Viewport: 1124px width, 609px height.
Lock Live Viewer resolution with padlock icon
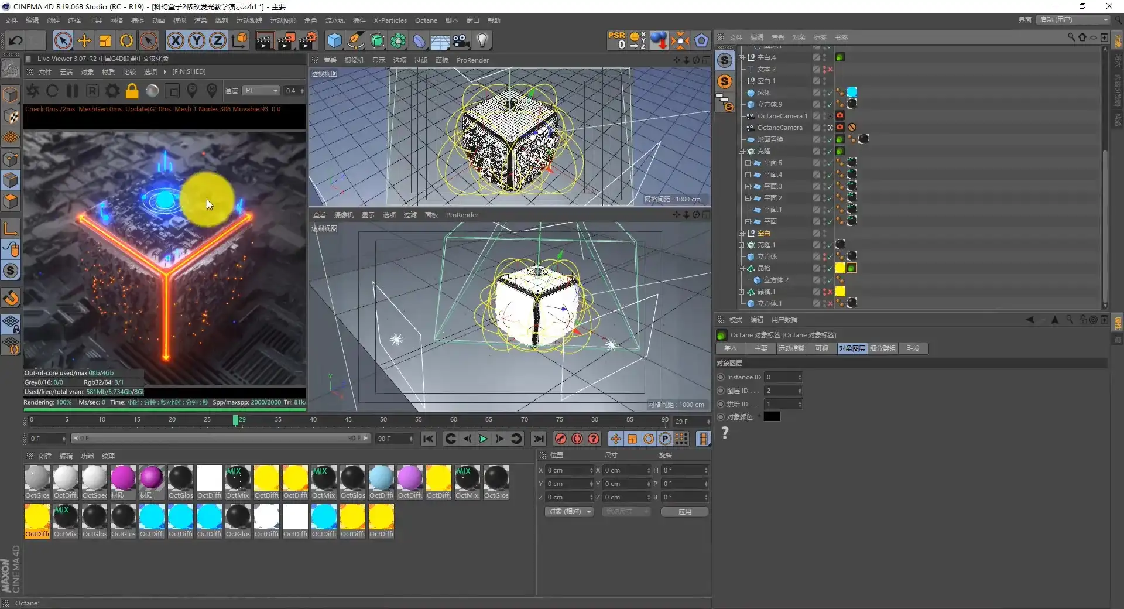tap(132, 91)
